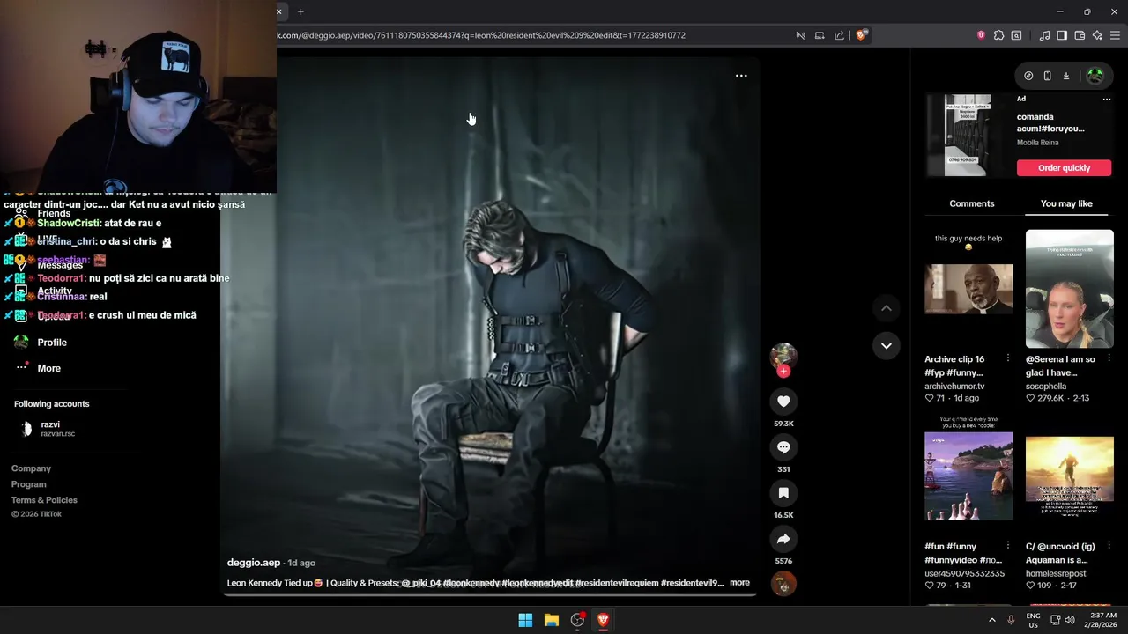Open the Leo AI sparkle icon

1097,35
